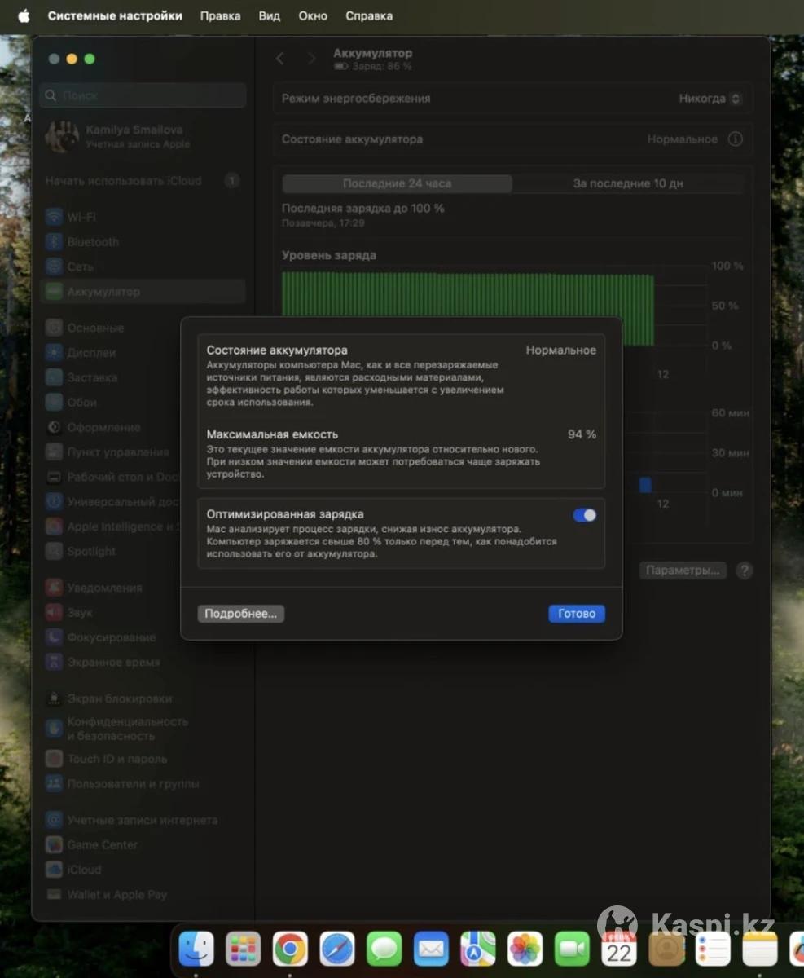This screenshot has height=978, width=804.
Task: Open Finder in the Dock
Action: click(196, 949)
